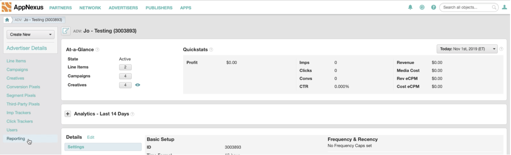Open Conversion Pixels in the sidebar
Viewport: 511px width, 155px height.
23,87
